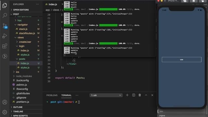
Task: Kill terminal with trash icon
Action: [x=140, y=95]
